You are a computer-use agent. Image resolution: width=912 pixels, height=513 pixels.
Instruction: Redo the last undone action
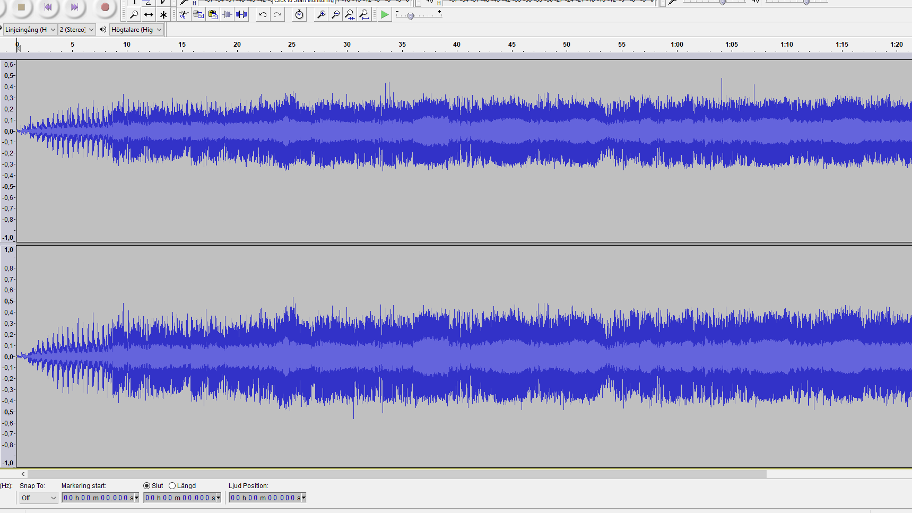point(277,15)
